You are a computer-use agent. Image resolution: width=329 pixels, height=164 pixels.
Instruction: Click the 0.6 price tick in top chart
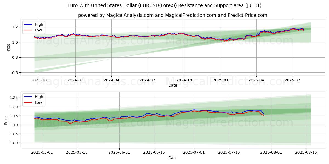click(x=15, y=73)
